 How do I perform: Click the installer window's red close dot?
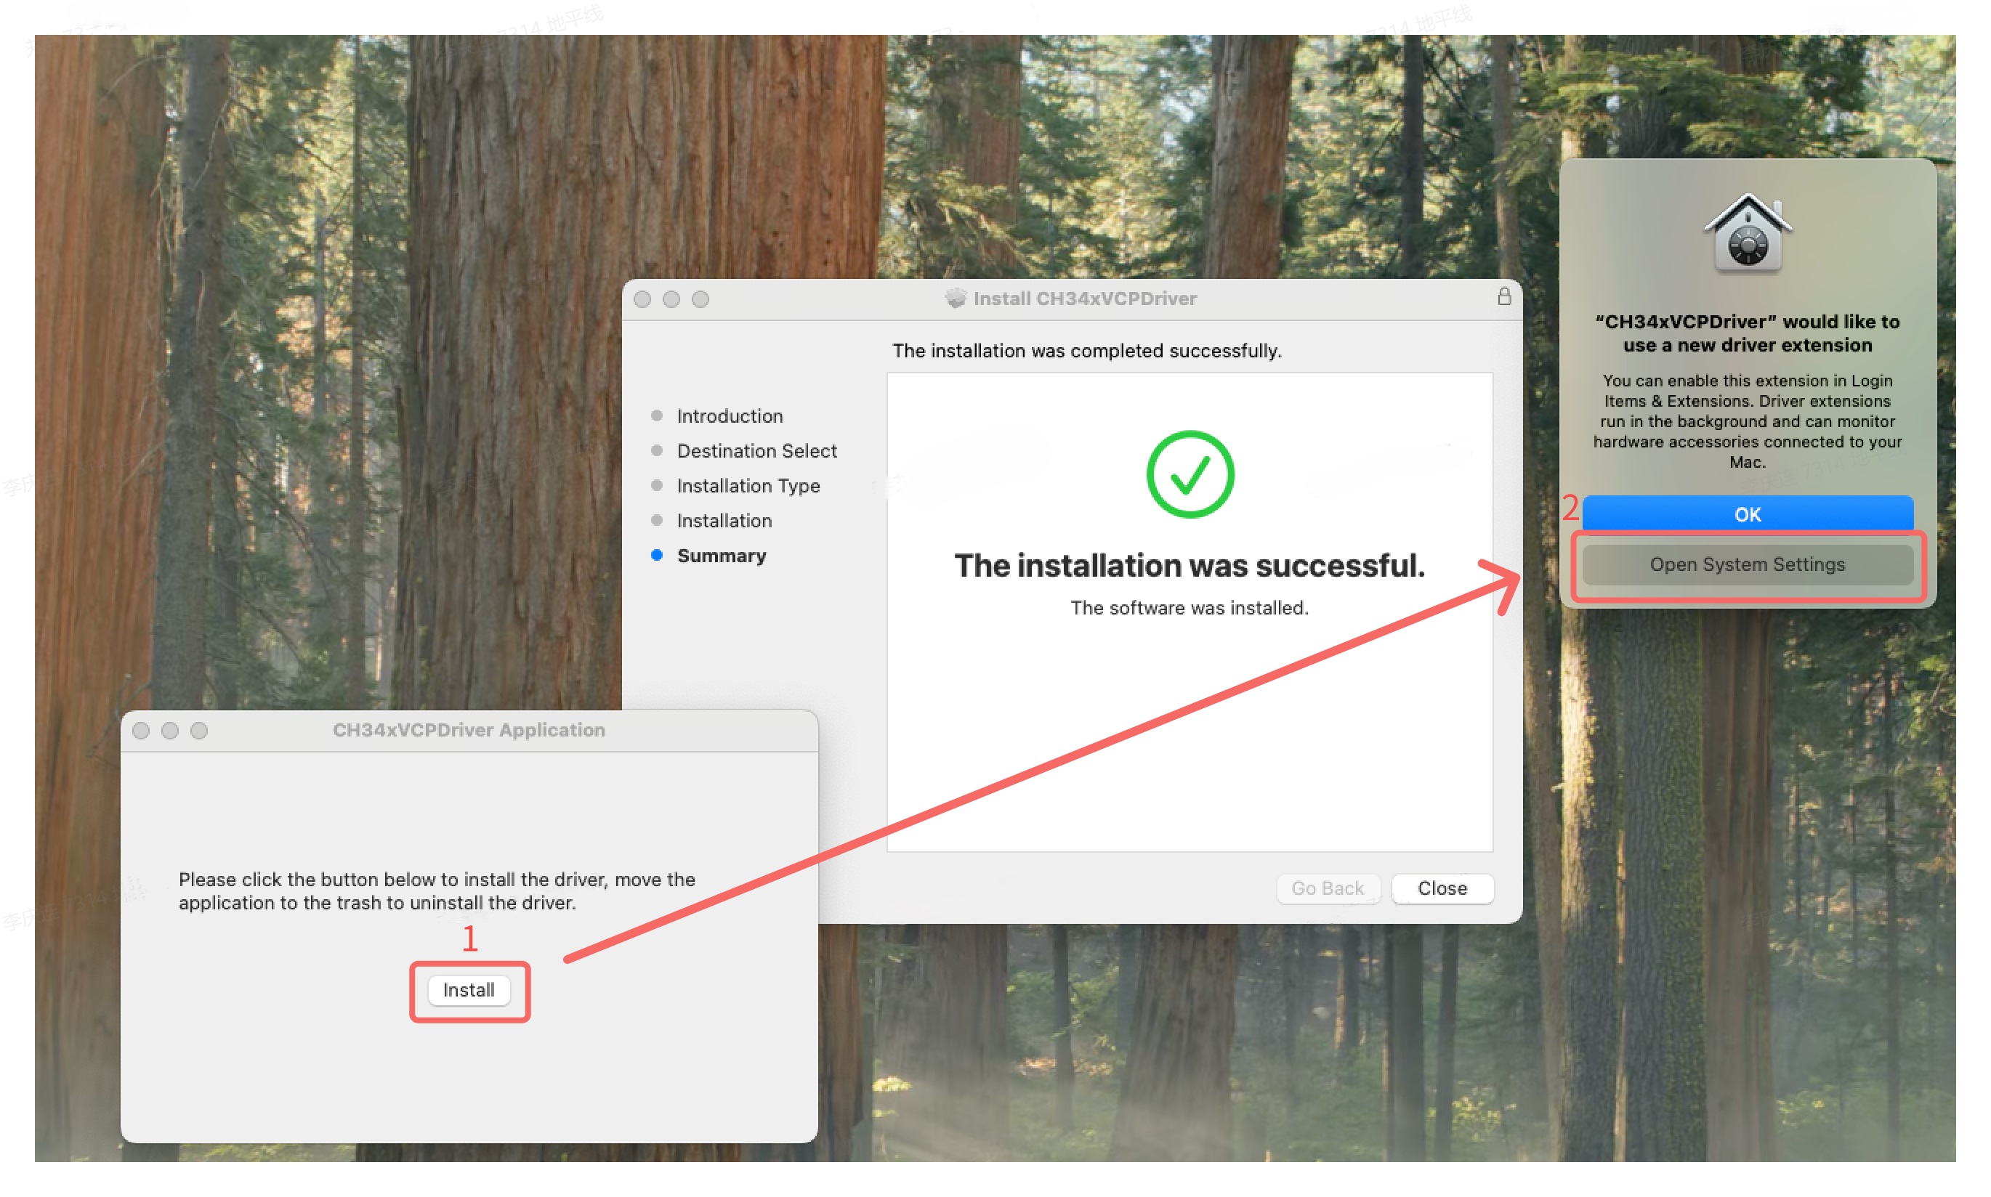tap(642, 299)
